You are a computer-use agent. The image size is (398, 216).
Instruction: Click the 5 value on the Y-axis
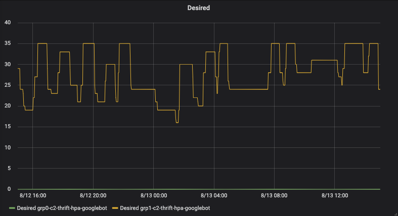point(9,169)
